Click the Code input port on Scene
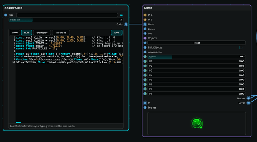This screenshot has height=142, width=257. point(145,24)
